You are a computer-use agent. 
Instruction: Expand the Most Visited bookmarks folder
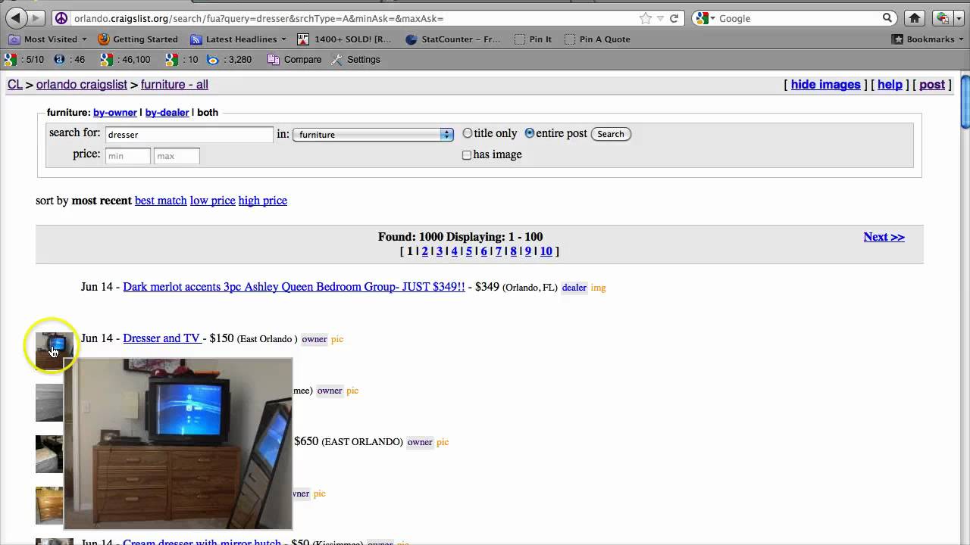coord(48,39)
